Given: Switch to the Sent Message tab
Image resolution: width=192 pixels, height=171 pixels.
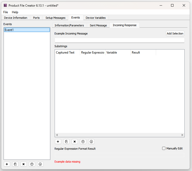Looking at the screenshot, I should (98, 25).
